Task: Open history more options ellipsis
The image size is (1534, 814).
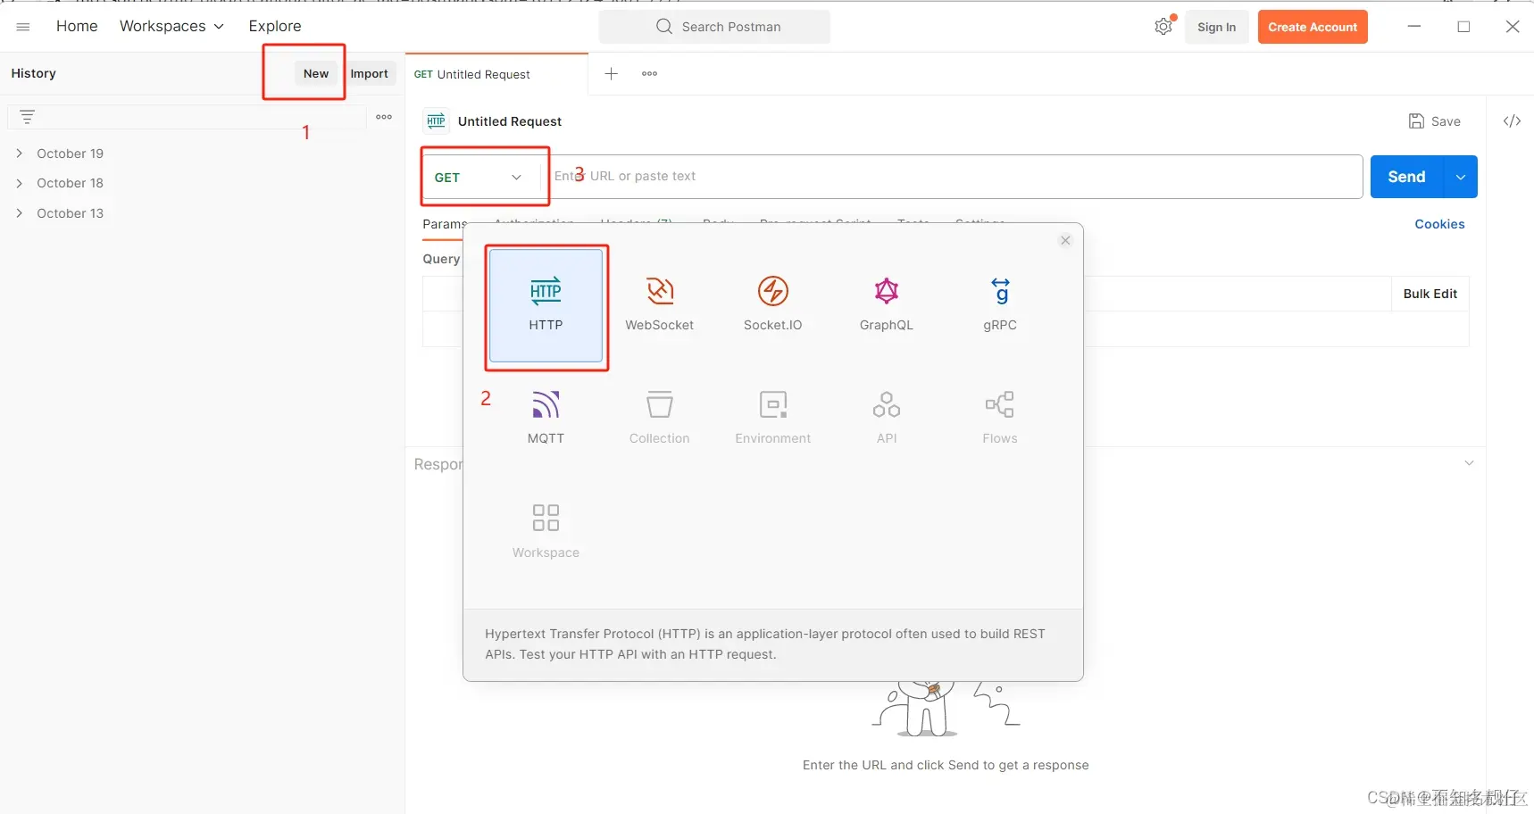Action: [384, 117]
